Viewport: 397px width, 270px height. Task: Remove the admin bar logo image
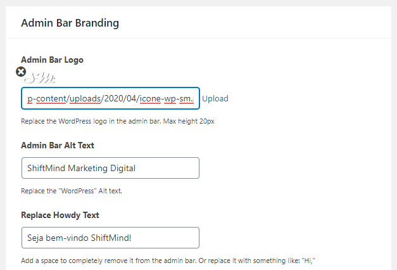click(21, 72)
